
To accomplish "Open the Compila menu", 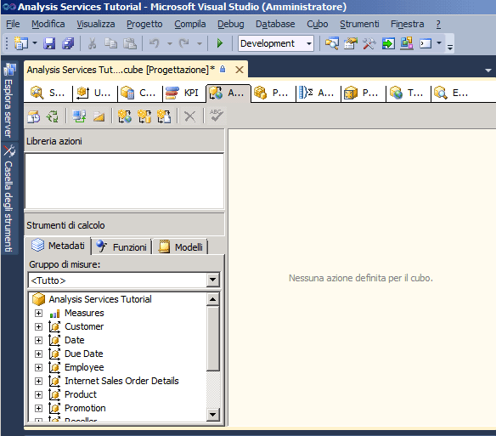I will tap(190, 24).
